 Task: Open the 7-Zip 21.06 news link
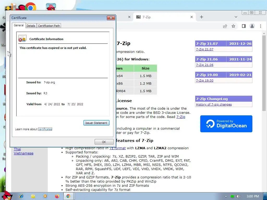[204, 65]
